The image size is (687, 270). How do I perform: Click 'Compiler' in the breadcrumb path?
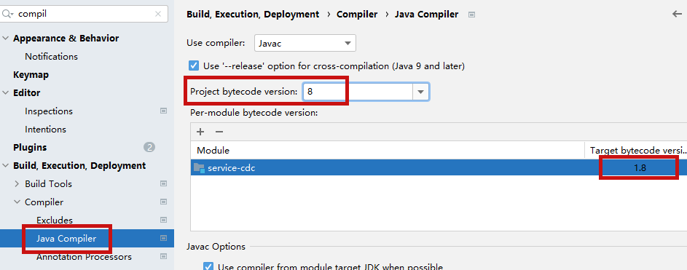357,15
